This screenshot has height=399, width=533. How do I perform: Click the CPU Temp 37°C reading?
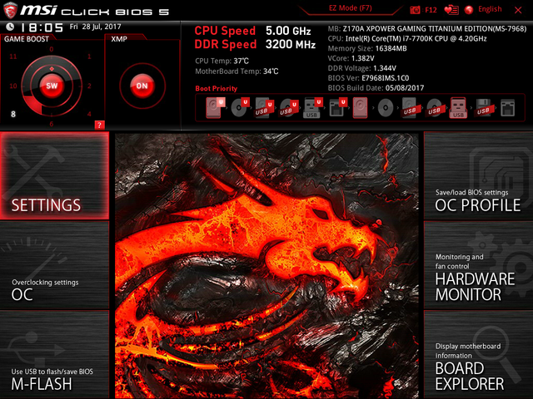click(x=222, y=61)
